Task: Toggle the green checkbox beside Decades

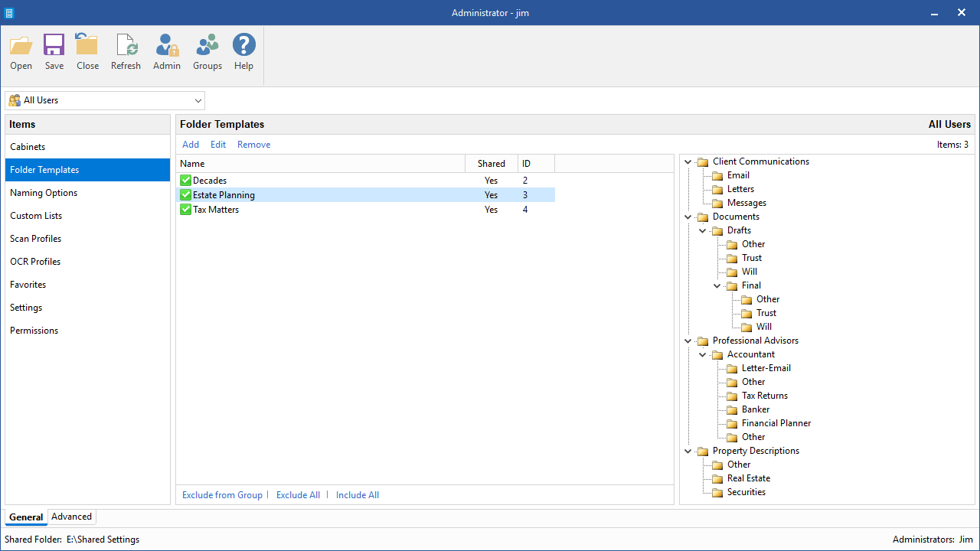Action: coord(185,181)
